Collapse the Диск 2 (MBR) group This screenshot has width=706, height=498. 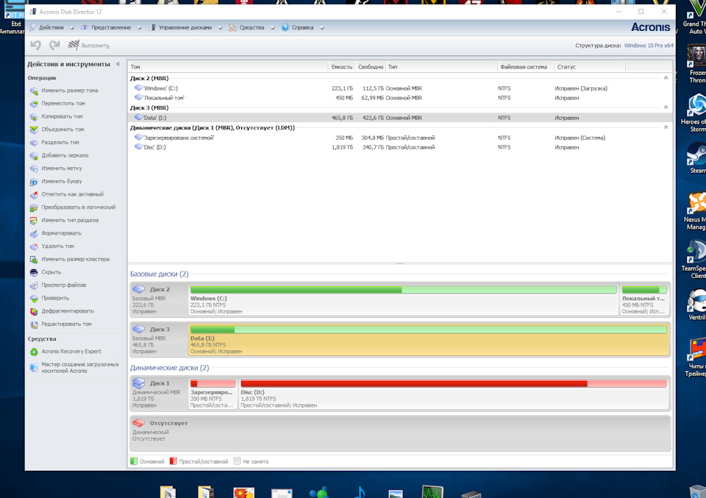point(666,79)
